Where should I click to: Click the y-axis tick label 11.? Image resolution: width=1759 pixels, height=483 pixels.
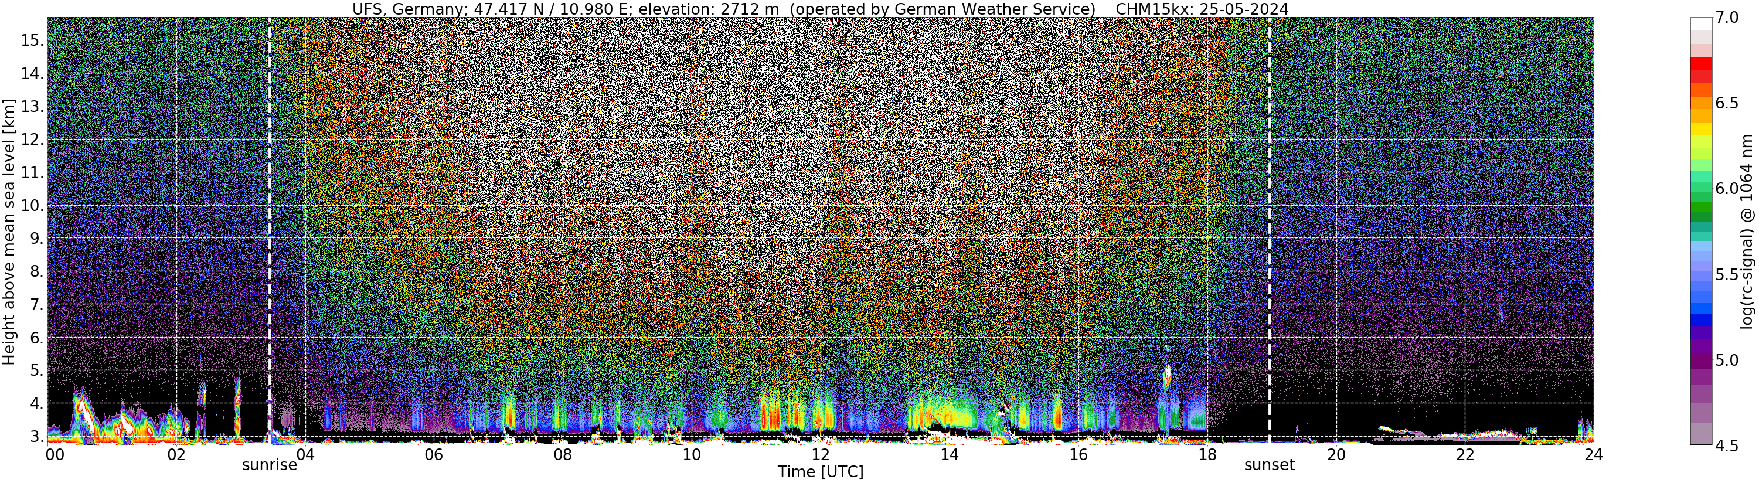32,173
